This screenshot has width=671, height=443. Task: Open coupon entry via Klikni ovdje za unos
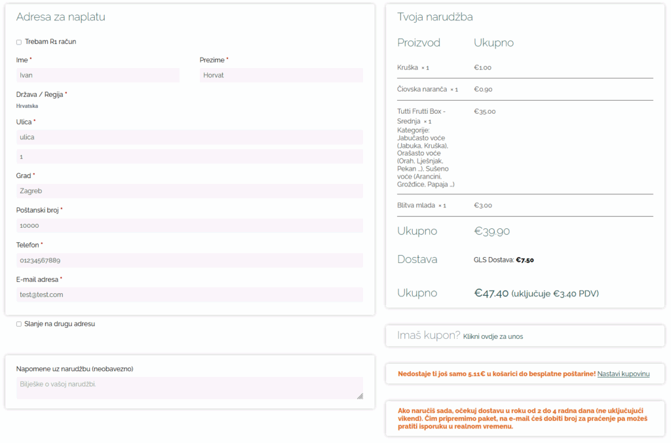[x=493, y=337]
